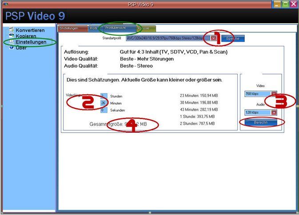Open the Standartprofil dropdown arrow
The height and width of the screenshot is (215, 299).
[x=213, y=38]
